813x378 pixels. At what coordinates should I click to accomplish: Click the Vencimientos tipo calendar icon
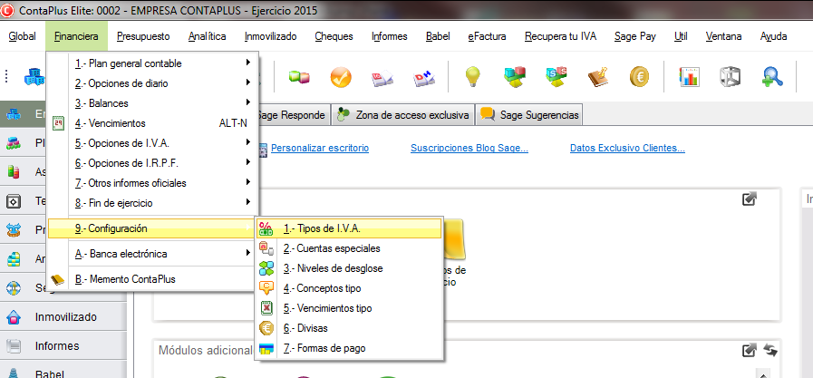(x=266, y=308)
